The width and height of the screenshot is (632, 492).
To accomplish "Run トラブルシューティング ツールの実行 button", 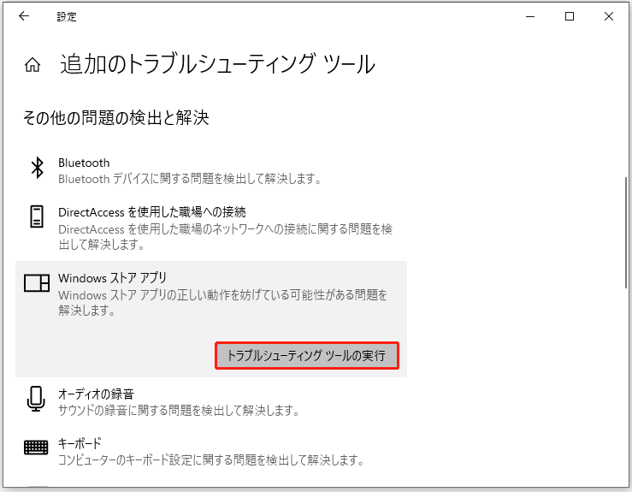I will (307, 356).
